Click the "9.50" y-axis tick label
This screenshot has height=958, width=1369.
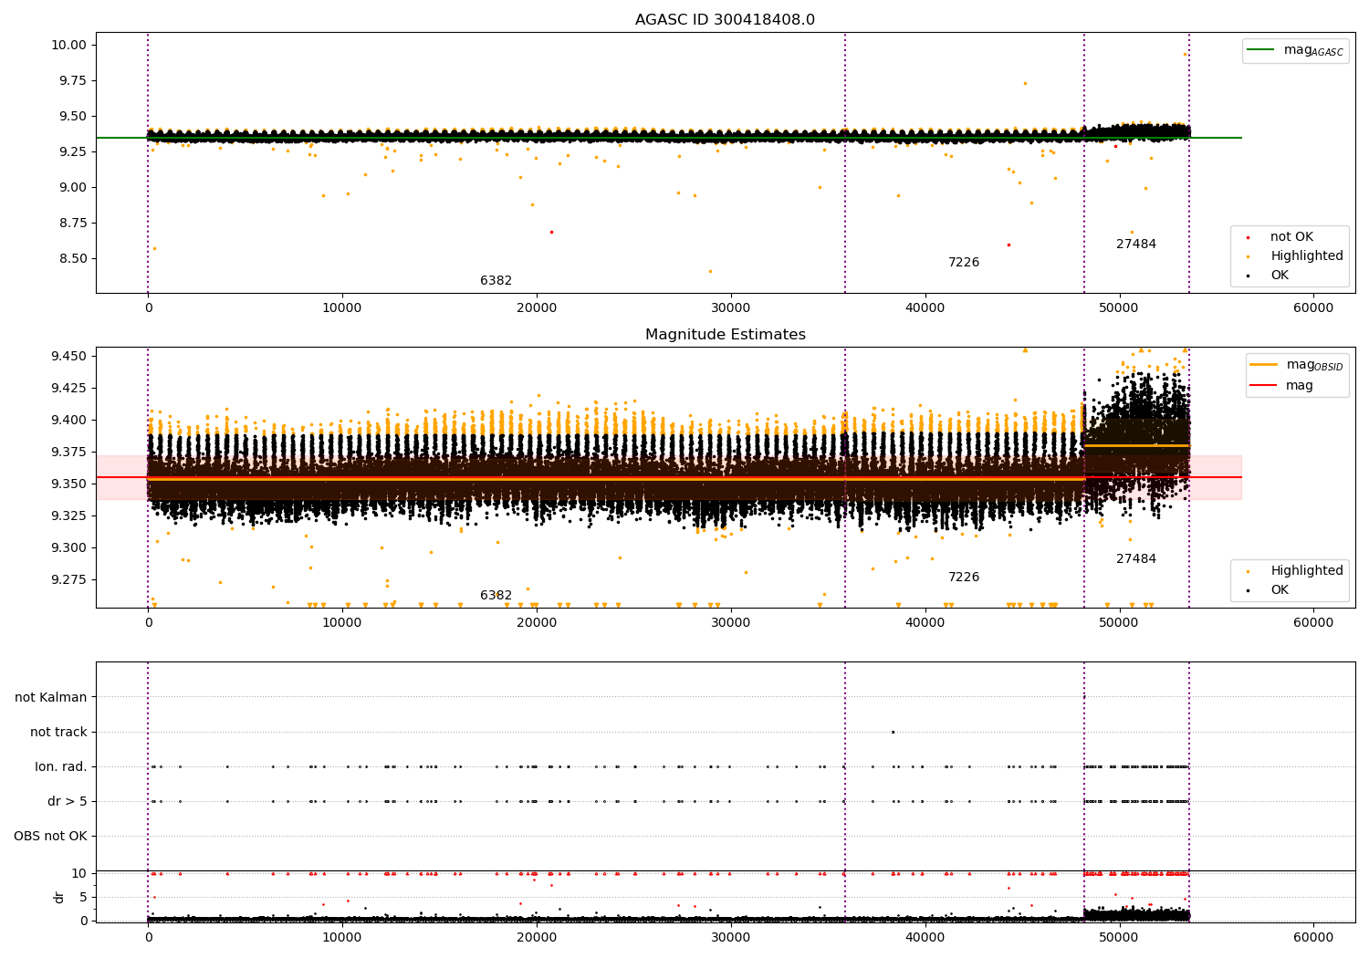(x=72, y=117)
